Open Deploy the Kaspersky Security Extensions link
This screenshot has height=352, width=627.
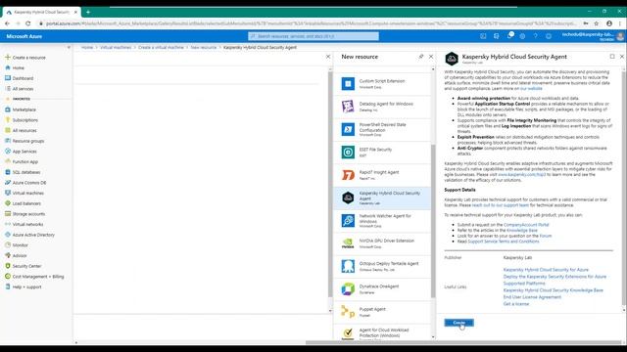tap(555, 277)
